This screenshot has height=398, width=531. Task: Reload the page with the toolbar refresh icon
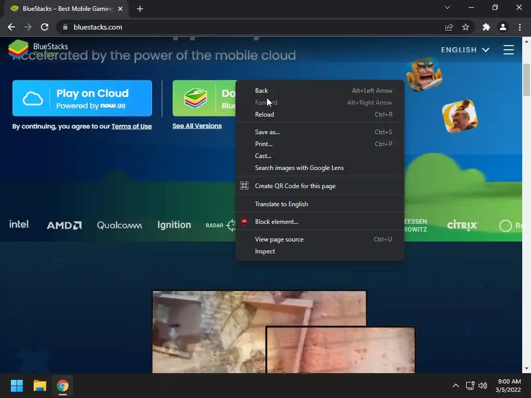pos(45,27)
